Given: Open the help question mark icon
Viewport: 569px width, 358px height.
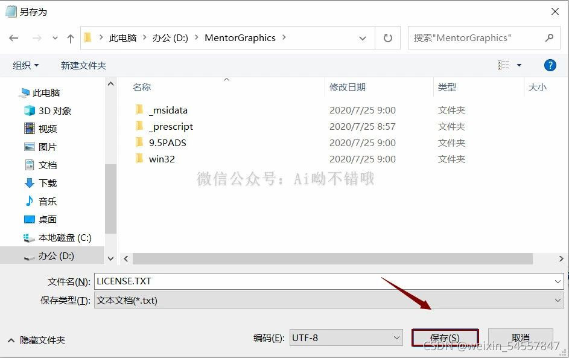Looking at the screenshot, I should click(x=550, y=65).
